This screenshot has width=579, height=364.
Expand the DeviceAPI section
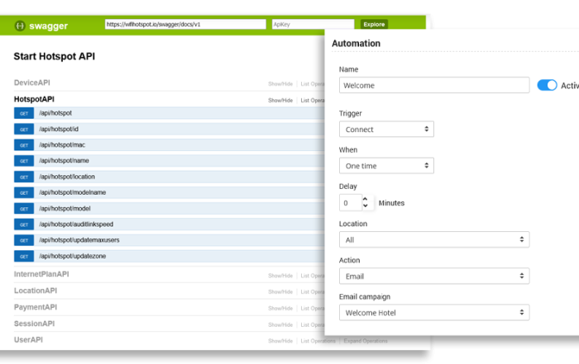pyautogui.click(x=32, y=83)
